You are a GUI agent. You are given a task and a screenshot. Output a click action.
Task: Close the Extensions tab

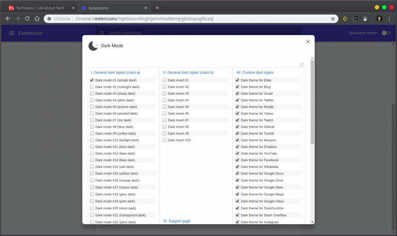(146, 8)
